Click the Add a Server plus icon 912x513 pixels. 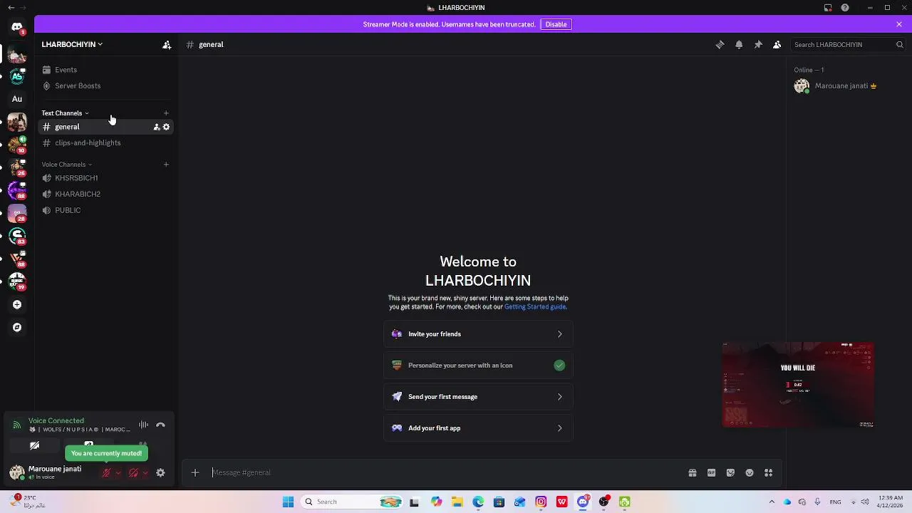pos(17,305)
